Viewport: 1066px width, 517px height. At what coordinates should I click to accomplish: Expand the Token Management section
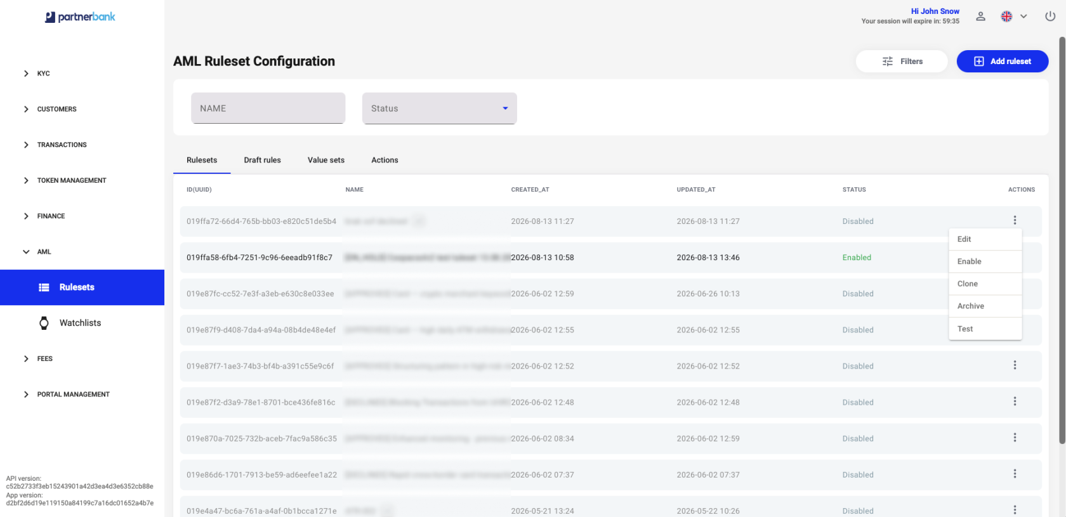click(26, 180)
